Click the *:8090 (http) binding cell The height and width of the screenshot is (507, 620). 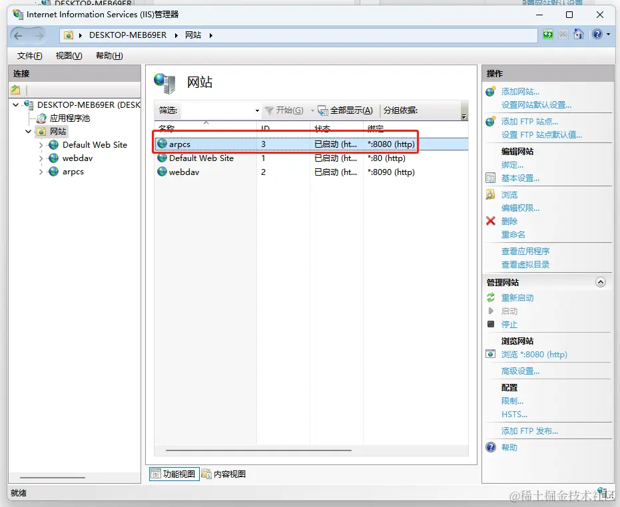[391, 172]
